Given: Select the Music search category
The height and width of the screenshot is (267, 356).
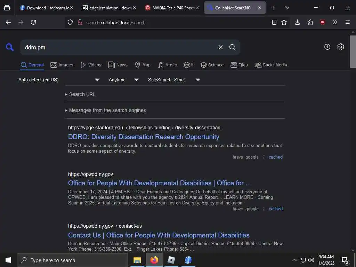Looking at the screenshot, I should pos(167,65).
